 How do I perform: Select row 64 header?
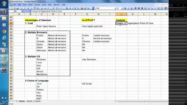point(11,23)
